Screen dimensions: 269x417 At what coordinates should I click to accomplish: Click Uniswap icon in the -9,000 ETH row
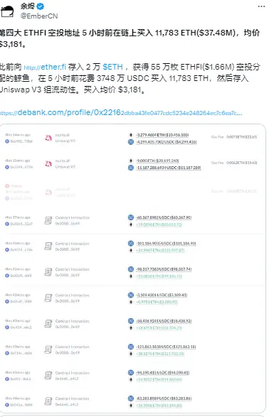(48, 163)
